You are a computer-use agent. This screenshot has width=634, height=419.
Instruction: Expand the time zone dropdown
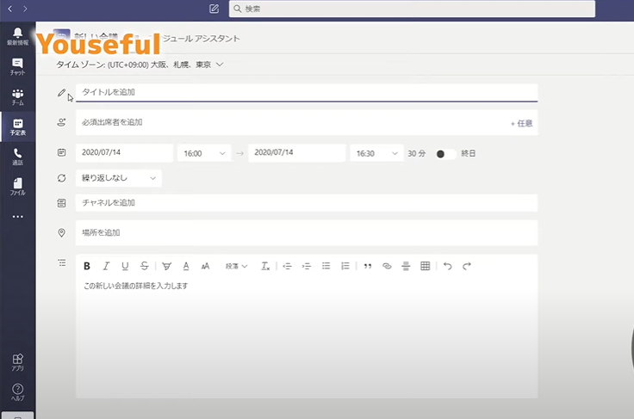(x=220, y=65)
